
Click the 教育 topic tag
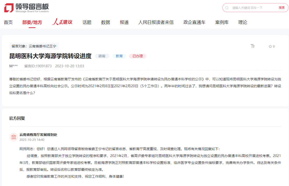click(x=119, y=56)
